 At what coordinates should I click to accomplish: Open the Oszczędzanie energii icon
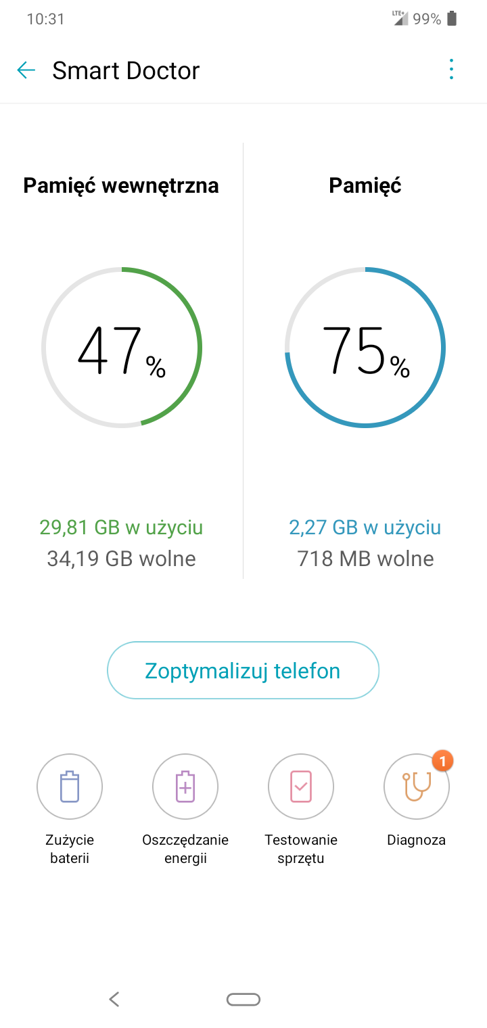185,787
